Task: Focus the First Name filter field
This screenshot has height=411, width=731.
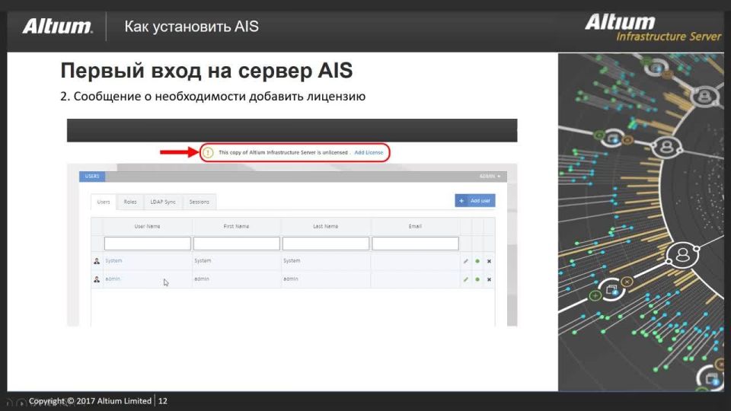Action: [236, 244]
